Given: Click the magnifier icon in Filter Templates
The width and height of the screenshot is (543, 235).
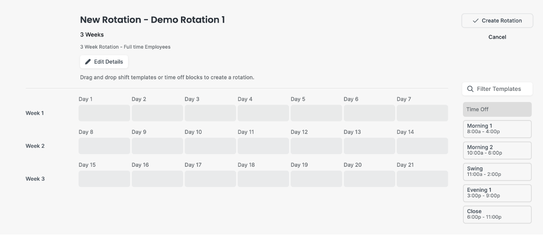Looking at the screenshot, I should coord(470,89).
